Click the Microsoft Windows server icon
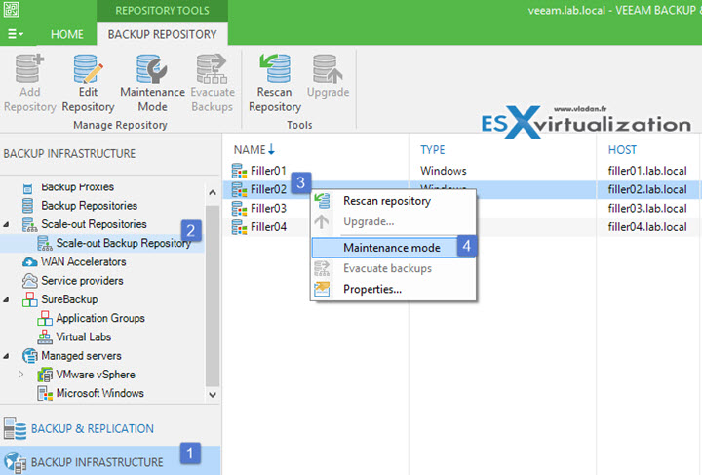Image resolution: width=702 pixels, height=475 pixels. point(45,393)
